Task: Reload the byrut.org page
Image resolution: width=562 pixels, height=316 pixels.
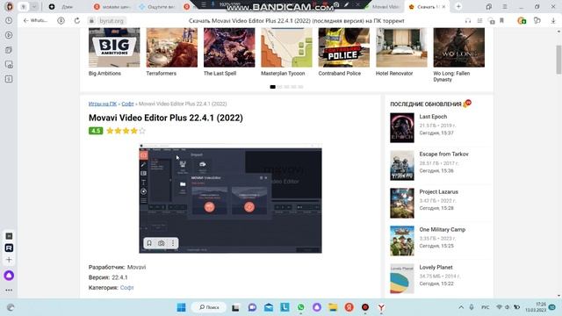Action: pos(77,21)
